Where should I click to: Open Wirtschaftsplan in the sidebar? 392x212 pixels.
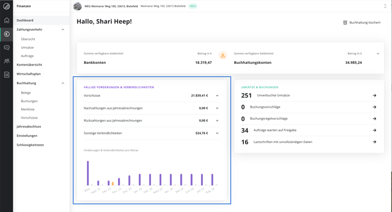(28, 74)
